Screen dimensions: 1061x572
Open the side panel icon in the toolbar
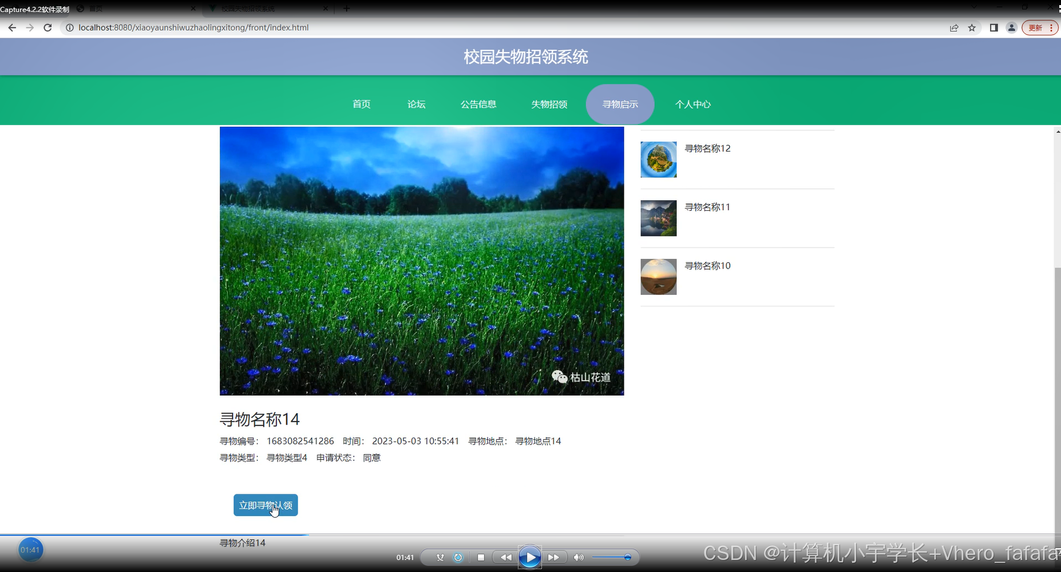coord(994,27)
